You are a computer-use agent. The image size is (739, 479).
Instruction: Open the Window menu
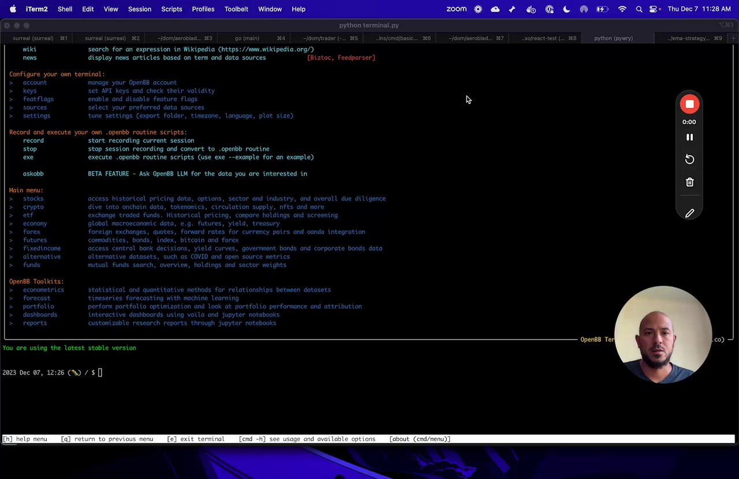pos(270,9)
